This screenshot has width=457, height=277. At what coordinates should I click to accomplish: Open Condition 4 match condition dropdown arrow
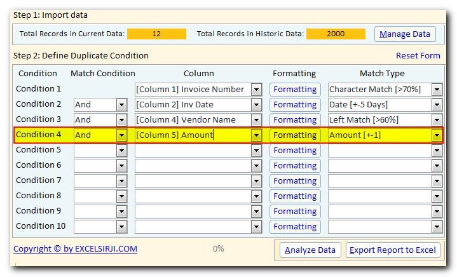point(122,135)
